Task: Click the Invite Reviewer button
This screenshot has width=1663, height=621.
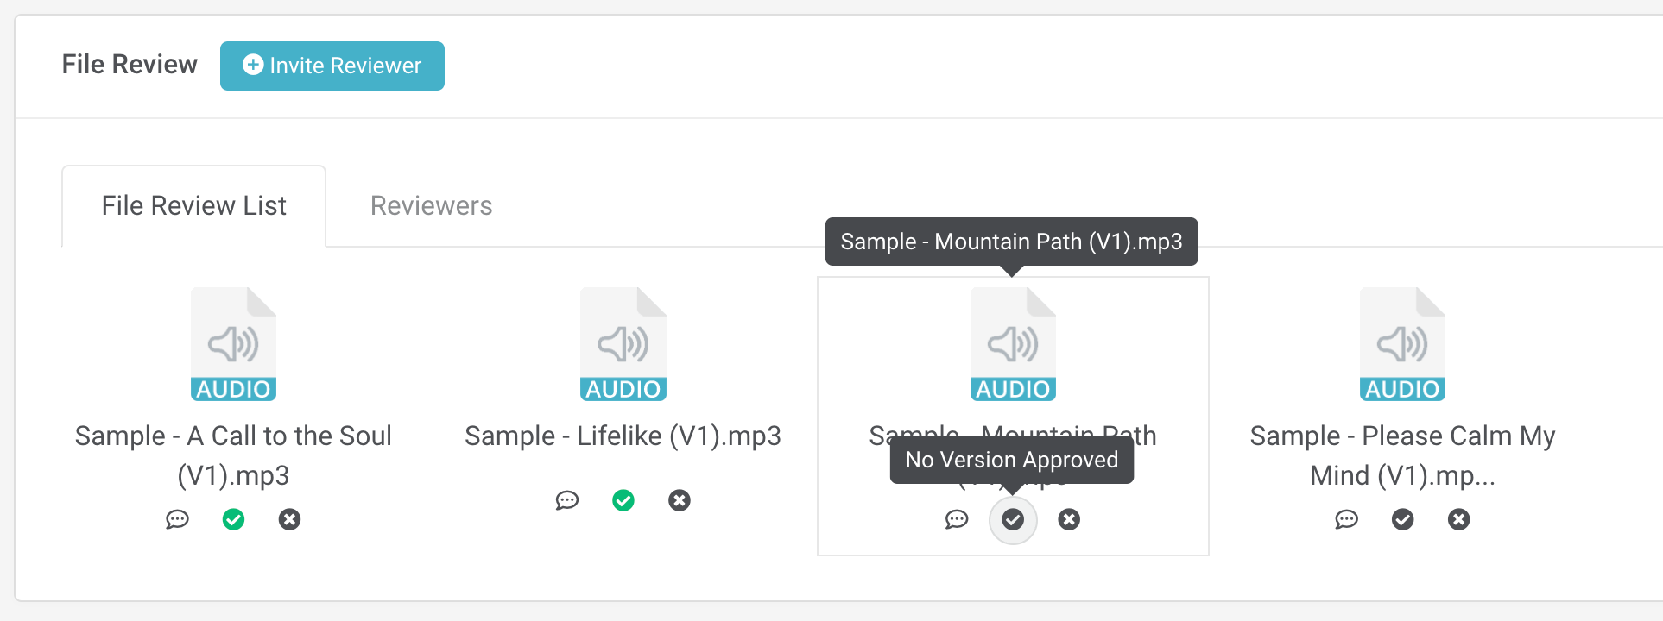Action: (x=332, y=66)
